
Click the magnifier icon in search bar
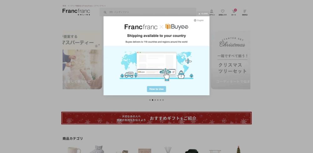click(x=105, y=12)
